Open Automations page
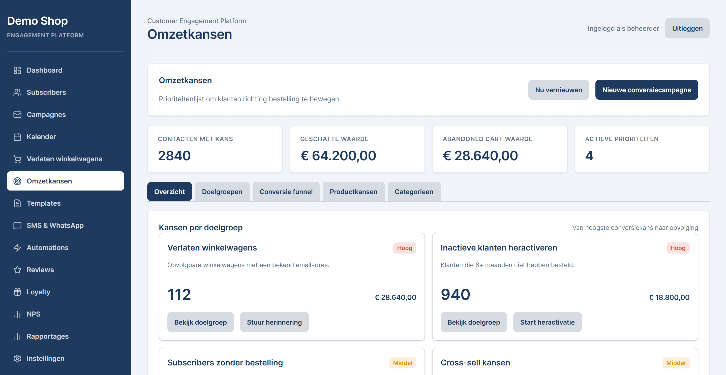This screenshot has height=375, width=726. (x=65, y=248)
